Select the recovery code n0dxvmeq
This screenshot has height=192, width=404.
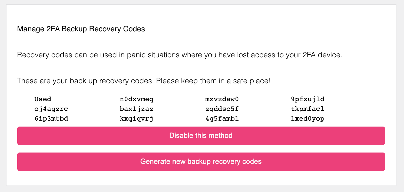137,99
